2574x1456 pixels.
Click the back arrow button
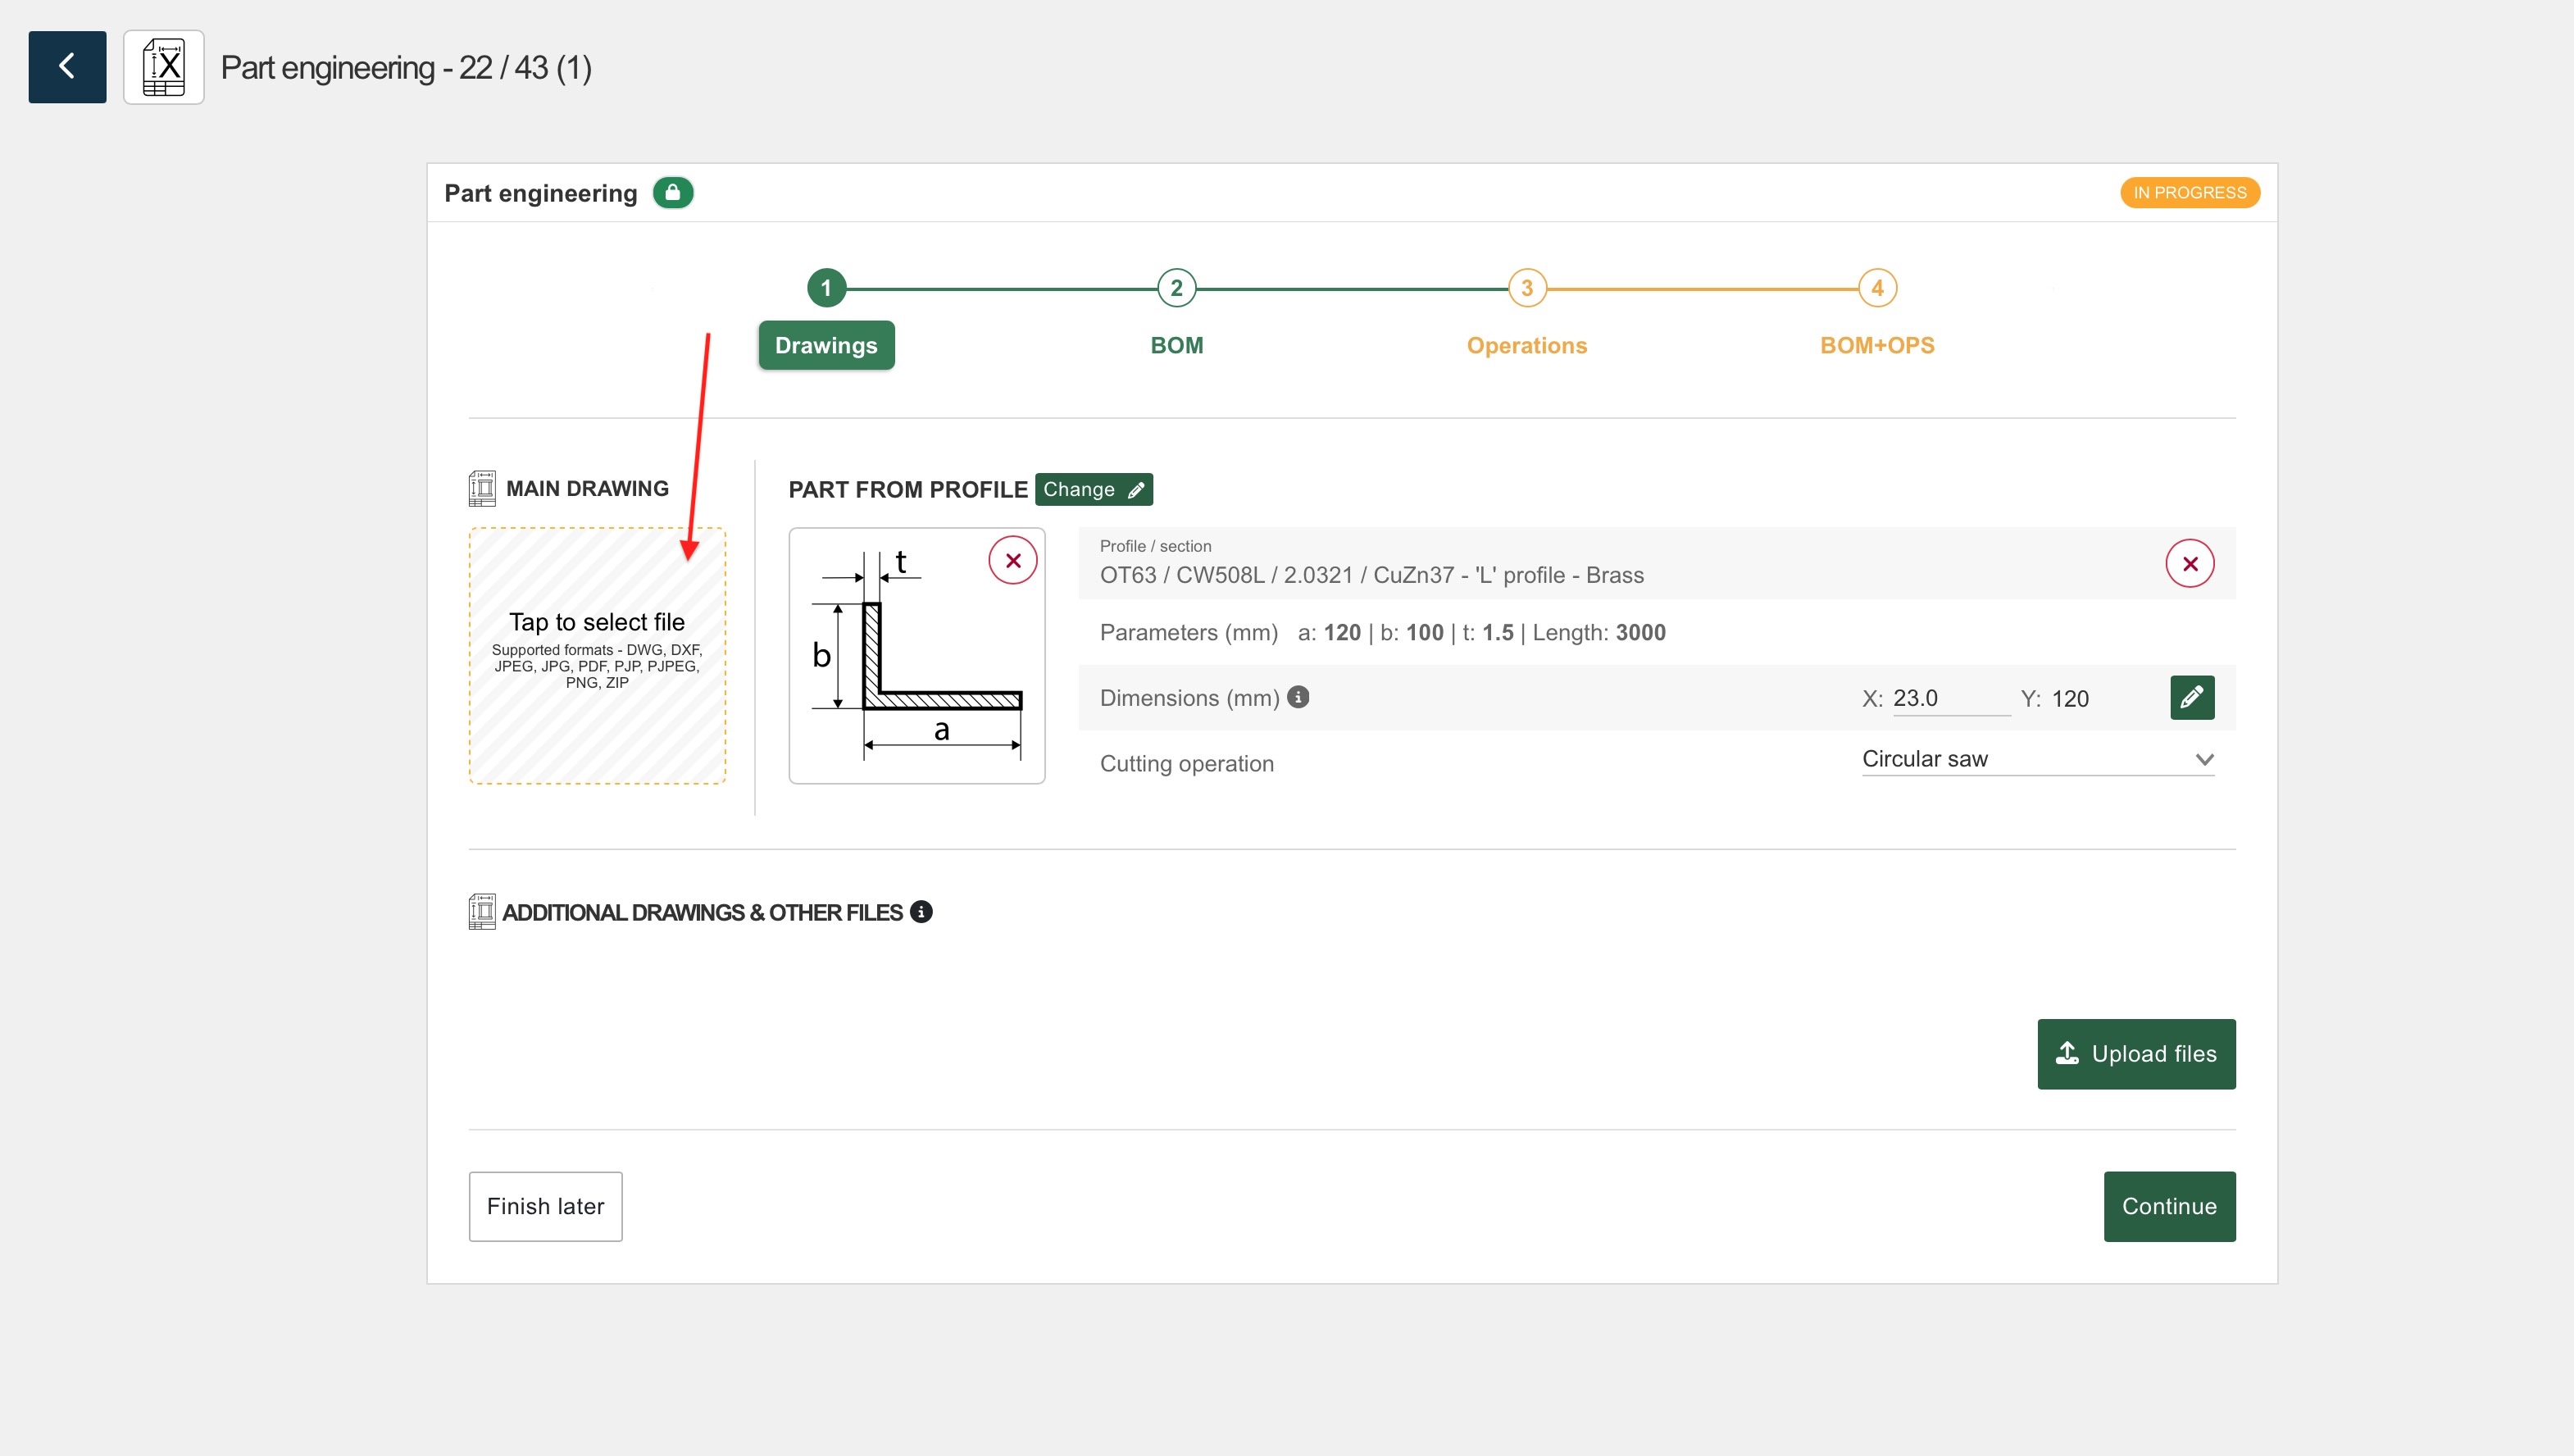click(x=67, y=67)
